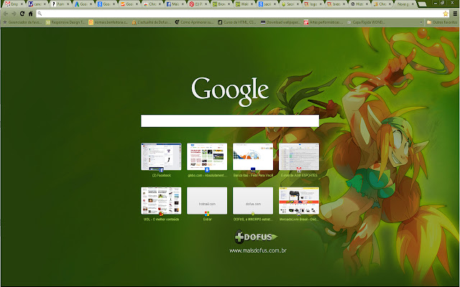
Task: Open the home page via house icon
Action: pos(30,14)
